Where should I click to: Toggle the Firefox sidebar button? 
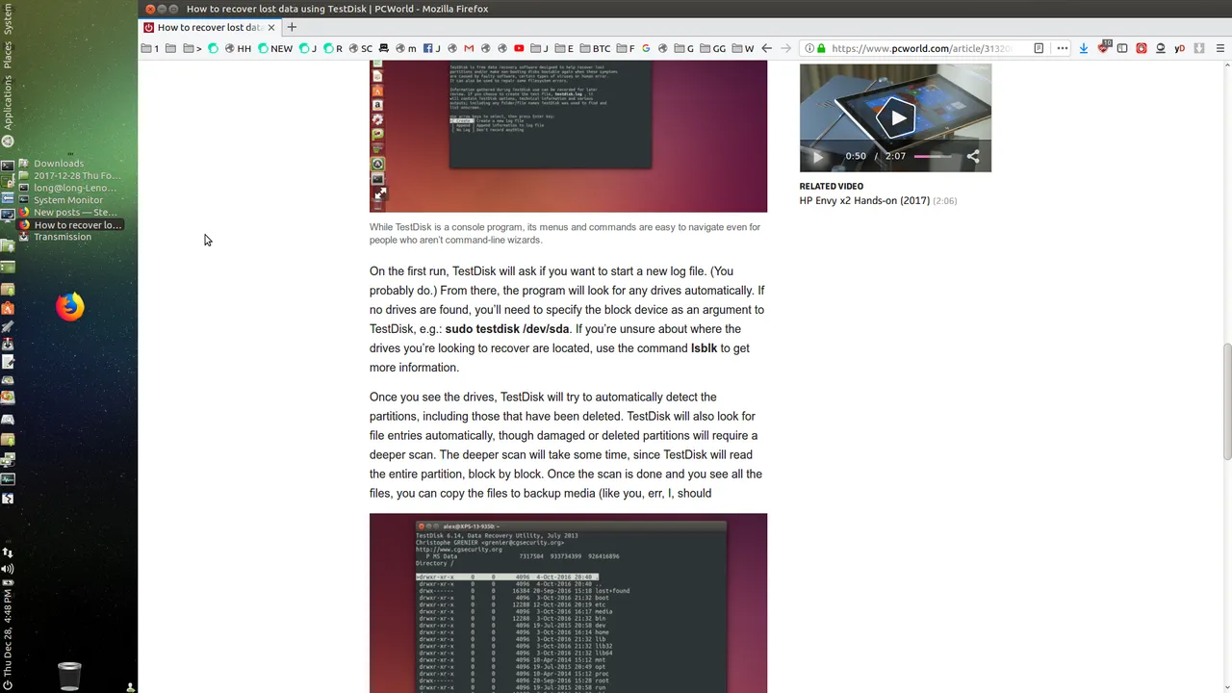[x=1122, y=48]
